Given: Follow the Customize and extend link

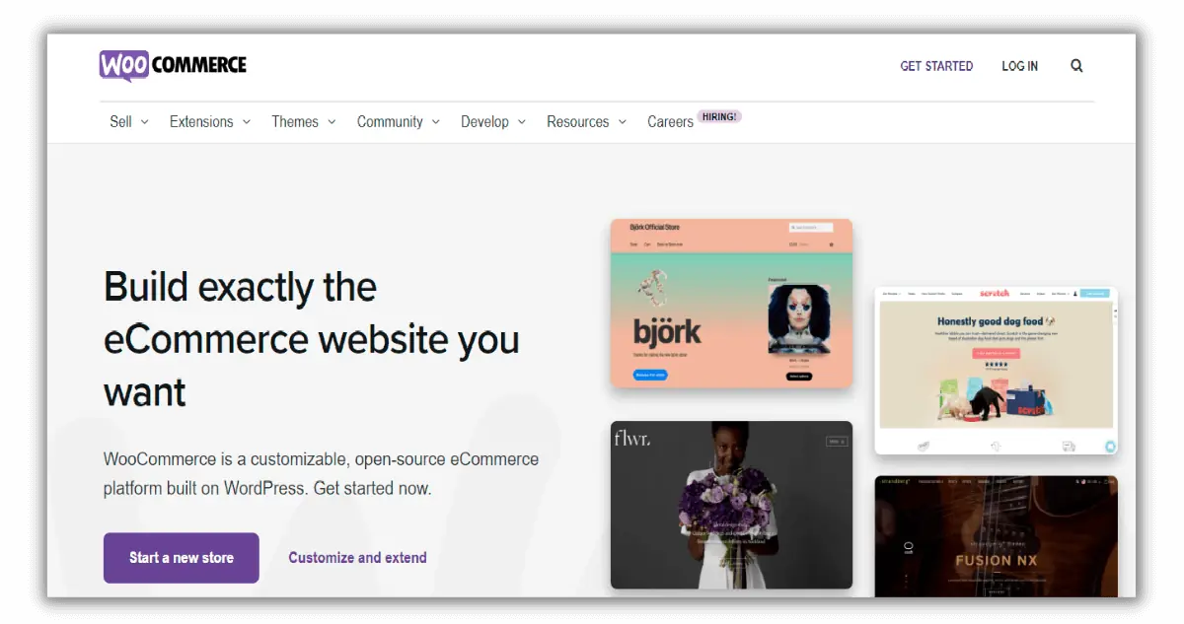Looking at the screenshot, I should (357, 558).
